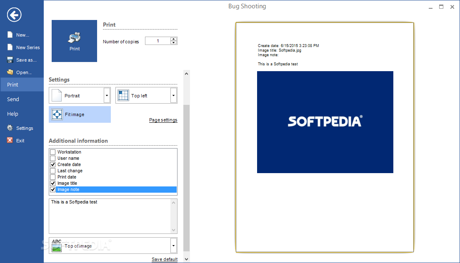Uncheck the Create date checkbox
This screenshot has height=263, width=460.
pos(53,165)
